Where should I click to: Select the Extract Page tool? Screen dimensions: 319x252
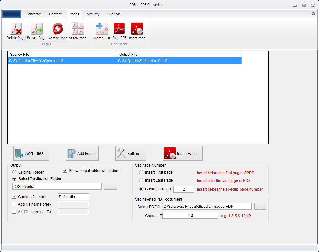pos(37,31)
